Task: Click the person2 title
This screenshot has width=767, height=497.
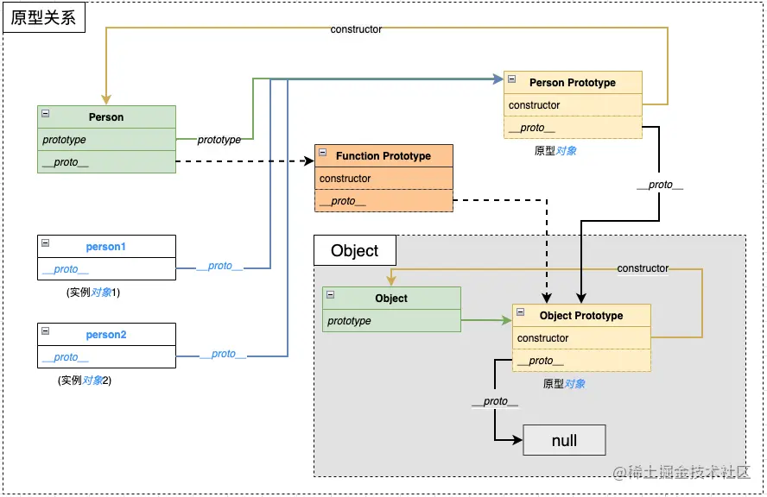Action: (106, 335)
